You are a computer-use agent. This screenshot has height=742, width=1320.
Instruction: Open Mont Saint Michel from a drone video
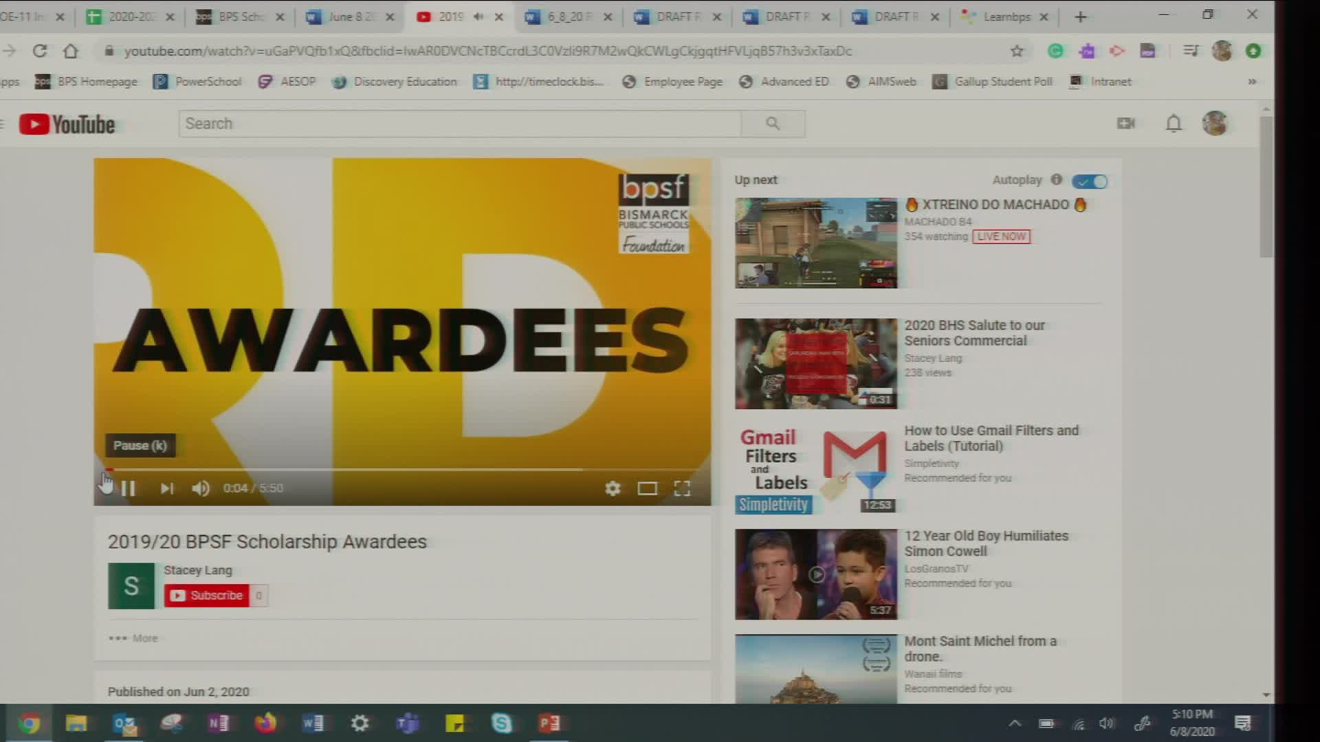click(980, 649)
